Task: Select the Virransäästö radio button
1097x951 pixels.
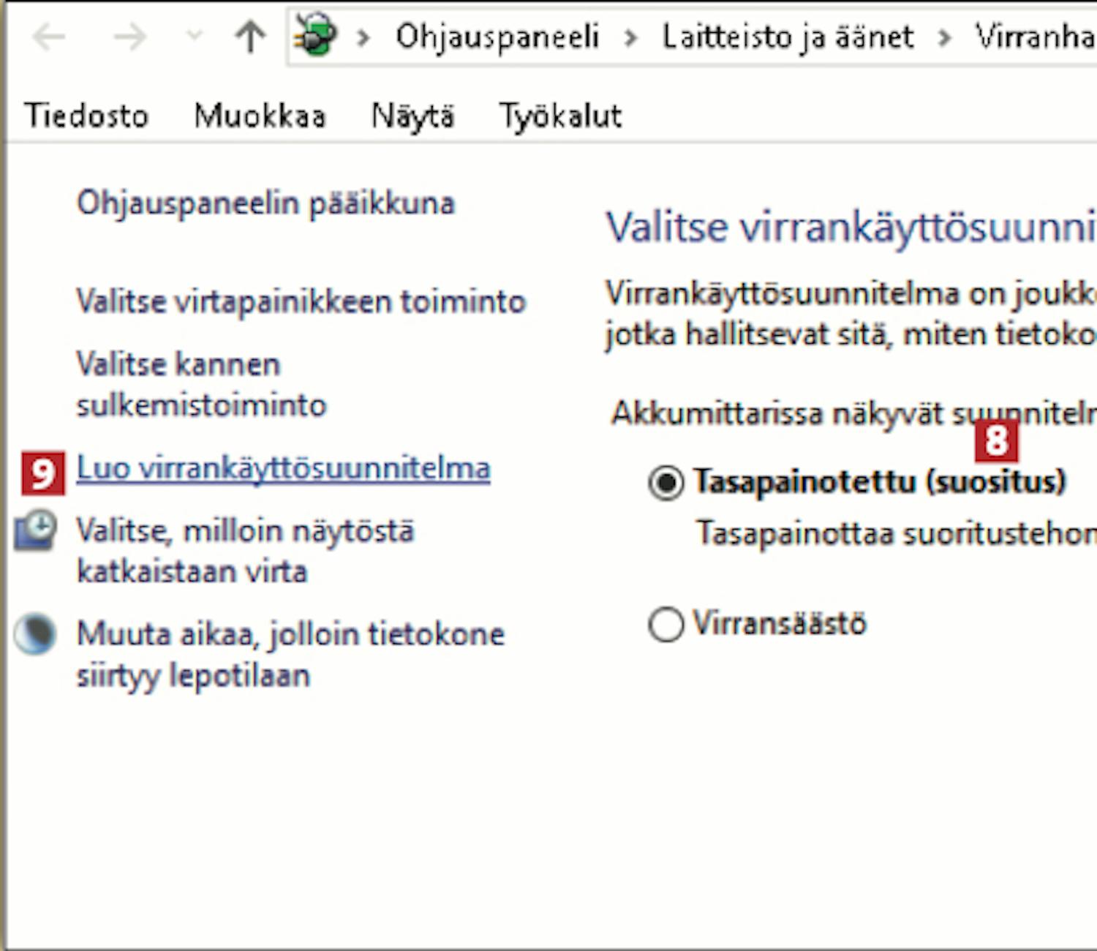Action: pos(666,625)
